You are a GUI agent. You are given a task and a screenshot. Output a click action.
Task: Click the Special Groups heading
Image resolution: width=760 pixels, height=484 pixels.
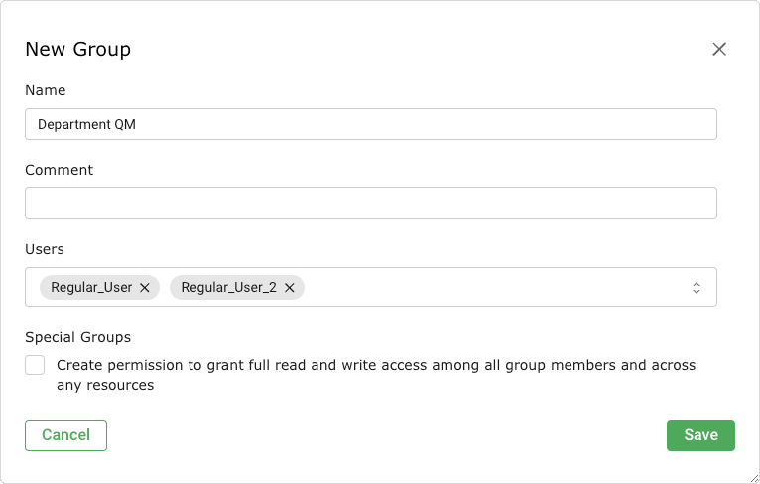pos(77,337)
